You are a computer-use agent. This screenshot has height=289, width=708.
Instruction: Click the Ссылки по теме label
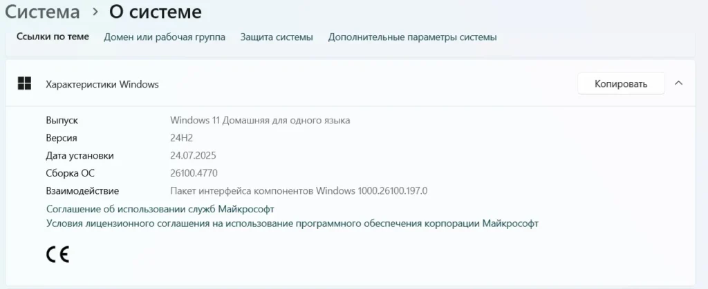(x=53, y=37)
